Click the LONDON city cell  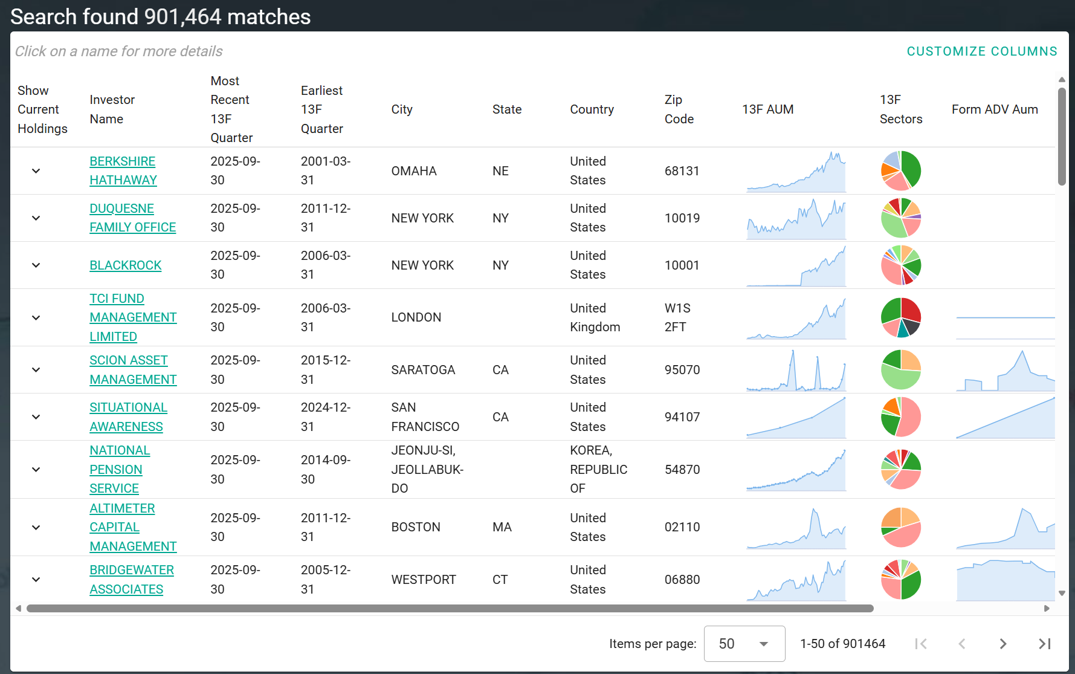(416, 318)
